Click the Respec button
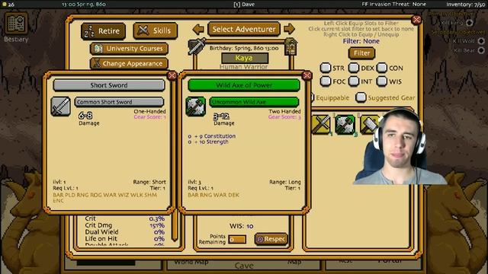The height and width of the screenshot is (274, 488). click(271, 239)
